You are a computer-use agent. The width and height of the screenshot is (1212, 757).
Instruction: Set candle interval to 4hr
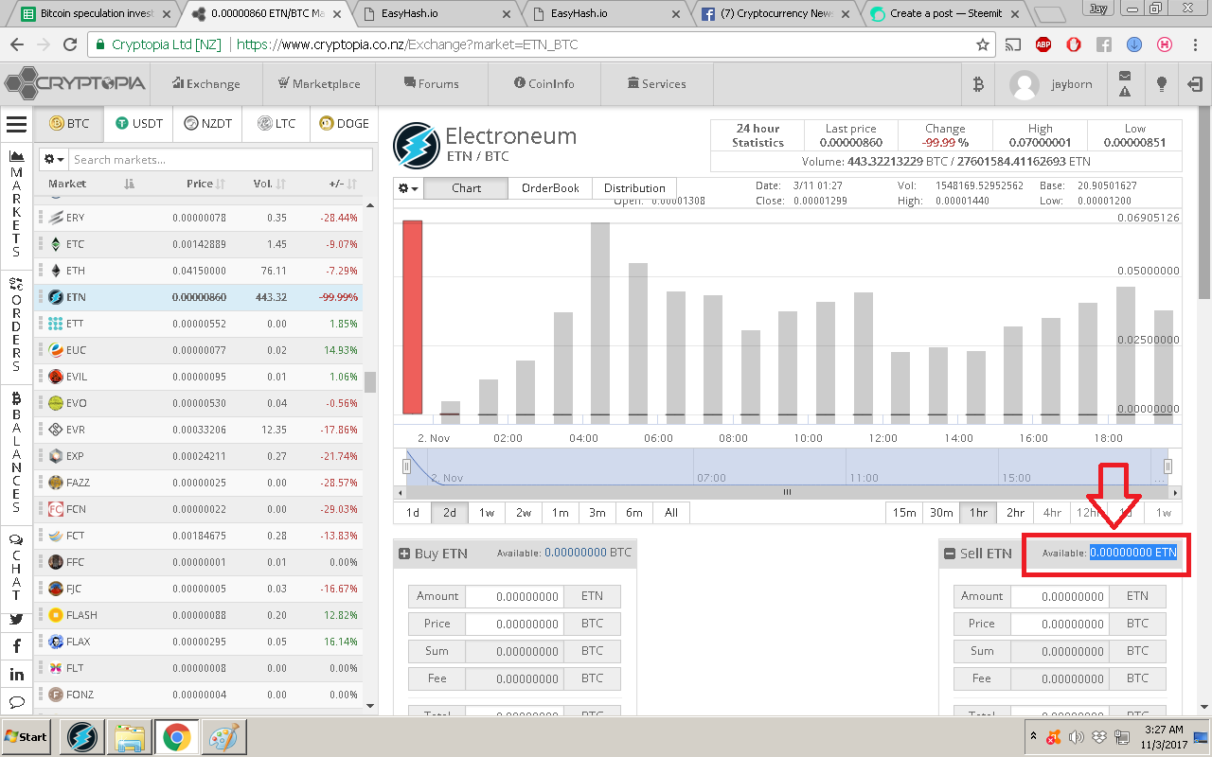(1052, 513)
